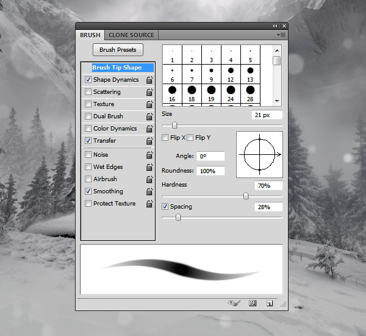
Task: Click the lock icon next to Texture
Action: (149, 104)
